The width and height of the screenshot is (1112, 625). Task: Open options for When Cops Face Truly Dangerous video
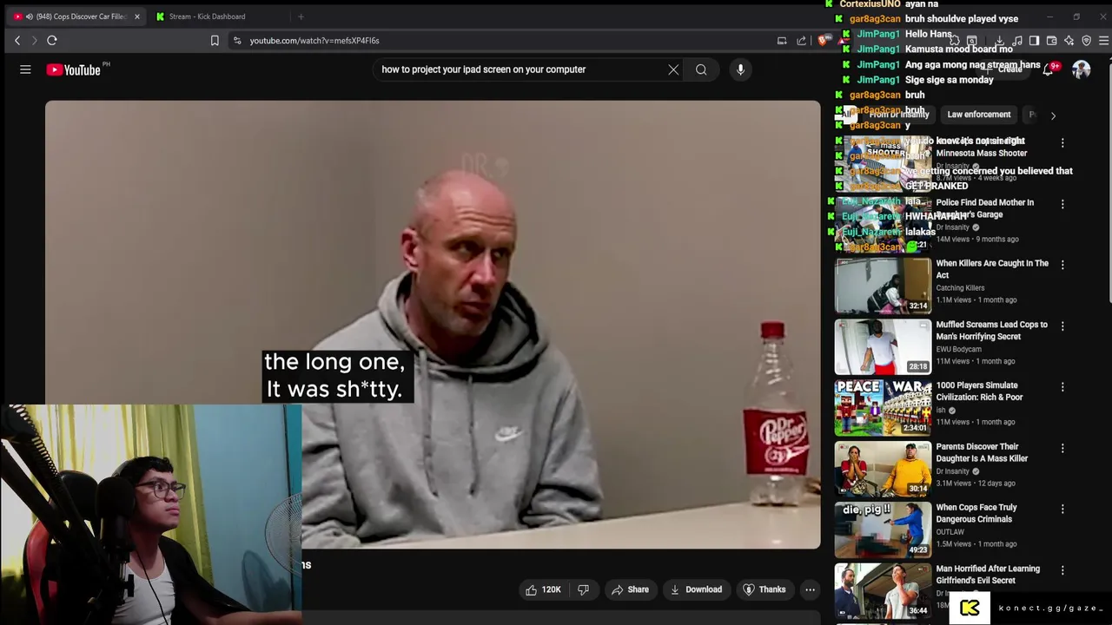point(1062,510)
